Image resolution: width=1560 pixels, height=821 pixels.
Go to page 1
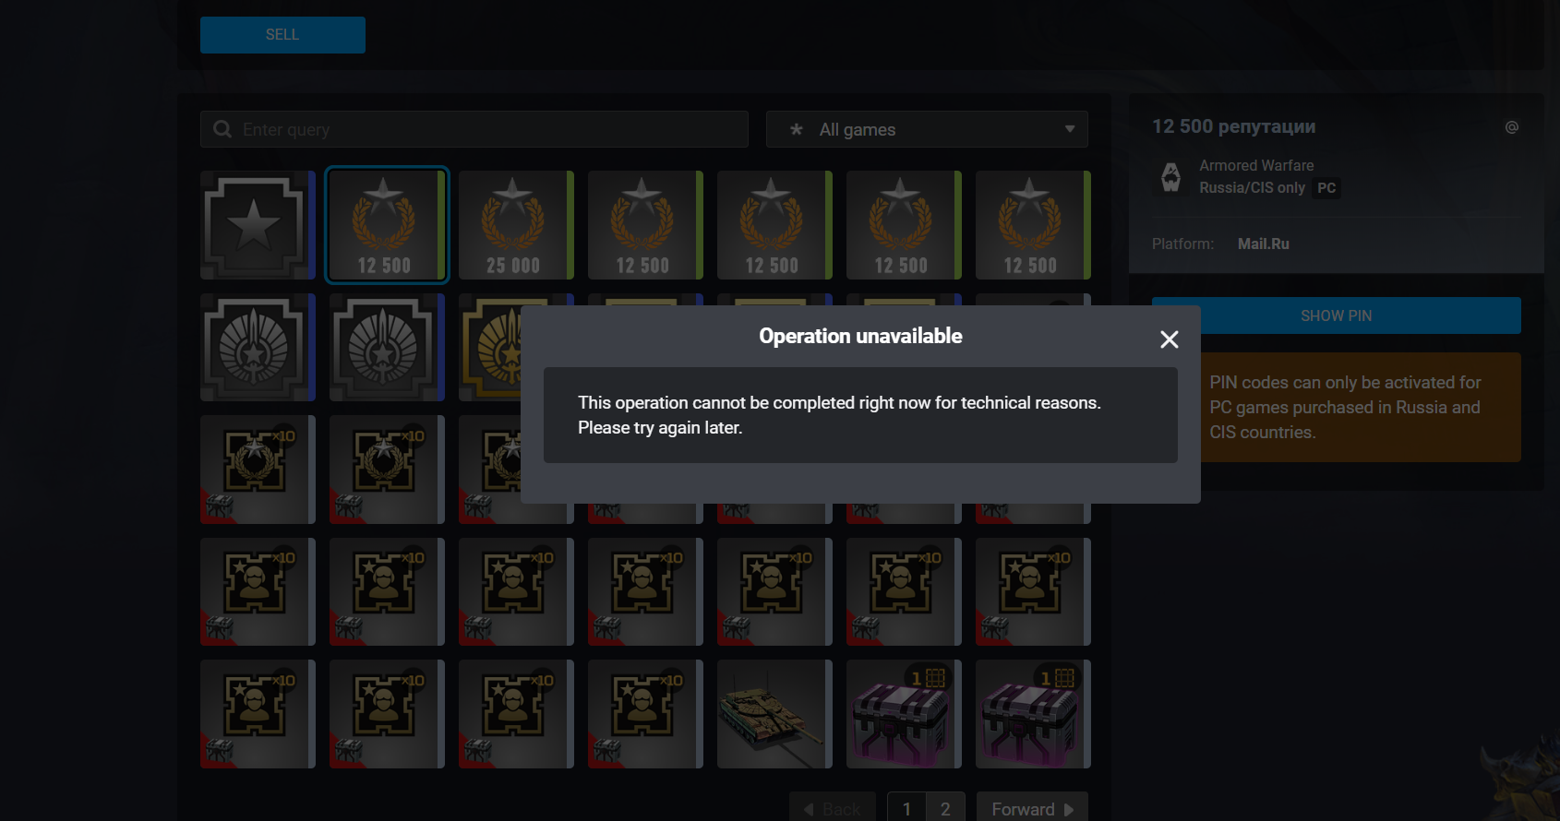tap(906, 808)
